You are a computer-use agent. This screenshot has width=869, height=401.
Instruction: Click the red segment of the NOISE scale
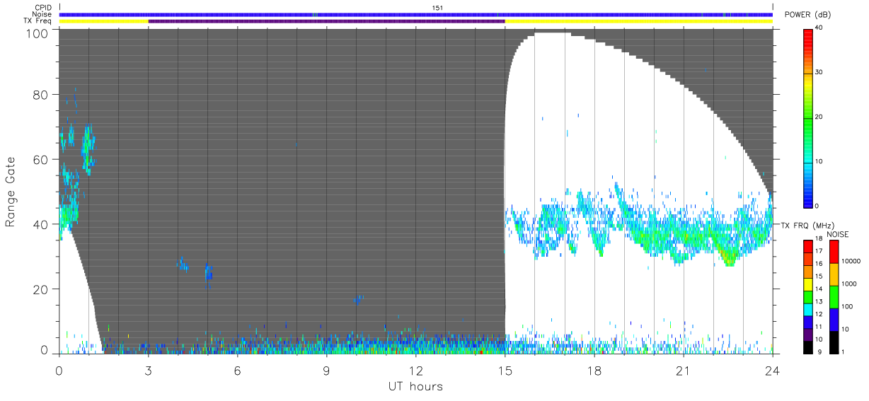[833, 252]
